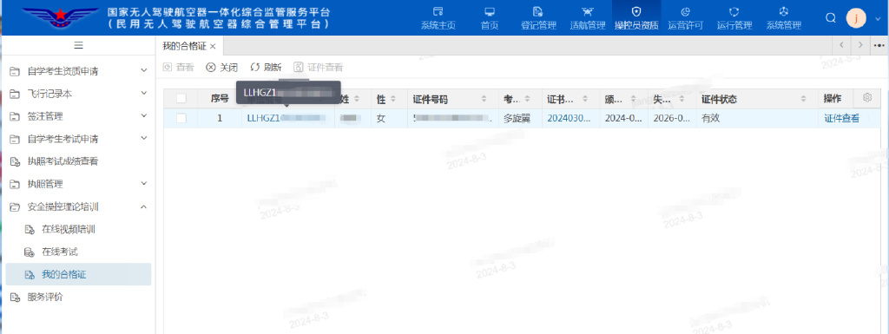Click 证件查看 link in the row

(841, 118)
